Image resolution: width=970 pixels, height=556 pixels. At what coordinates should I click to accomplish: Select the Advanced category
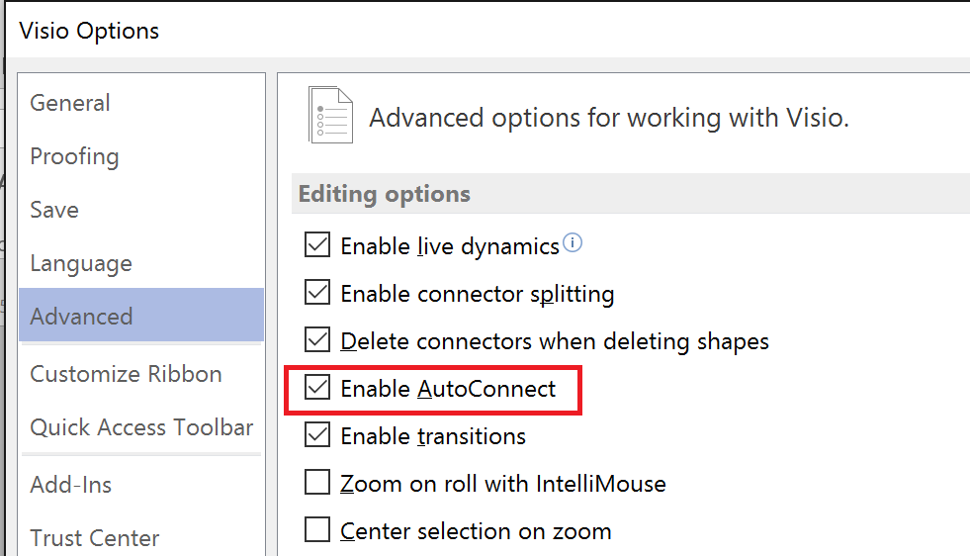point(141,316)
